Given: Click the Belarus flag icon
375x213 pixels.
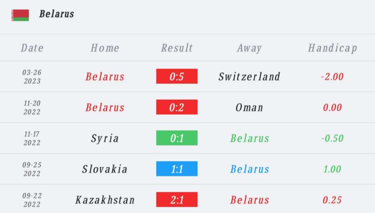Looking at the screenshot, I should [x=20, y=15].
